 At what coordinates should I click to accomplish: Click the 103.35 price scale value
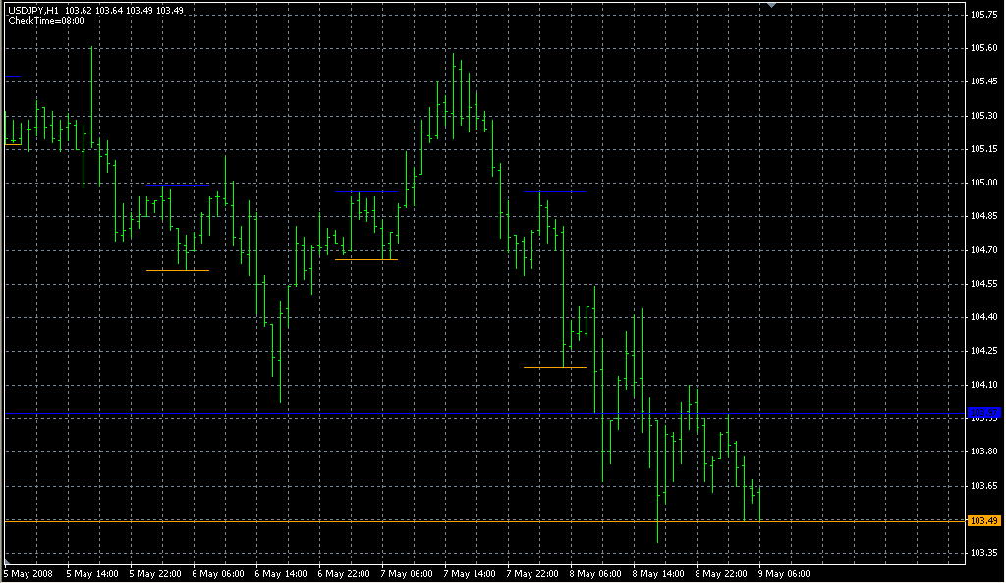984,553
